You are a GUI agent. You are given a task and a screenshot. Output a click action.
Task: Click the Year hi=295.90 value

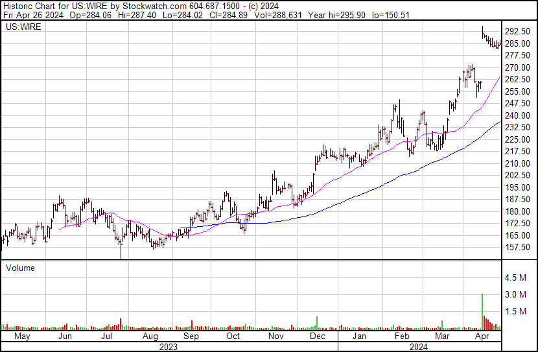tap(336, 15)
